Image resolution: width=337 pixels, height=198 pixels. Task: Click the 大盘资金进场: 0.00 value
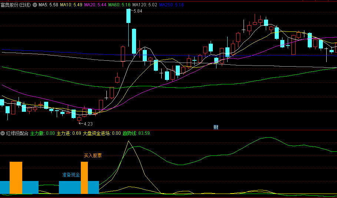tap(102, 133)
